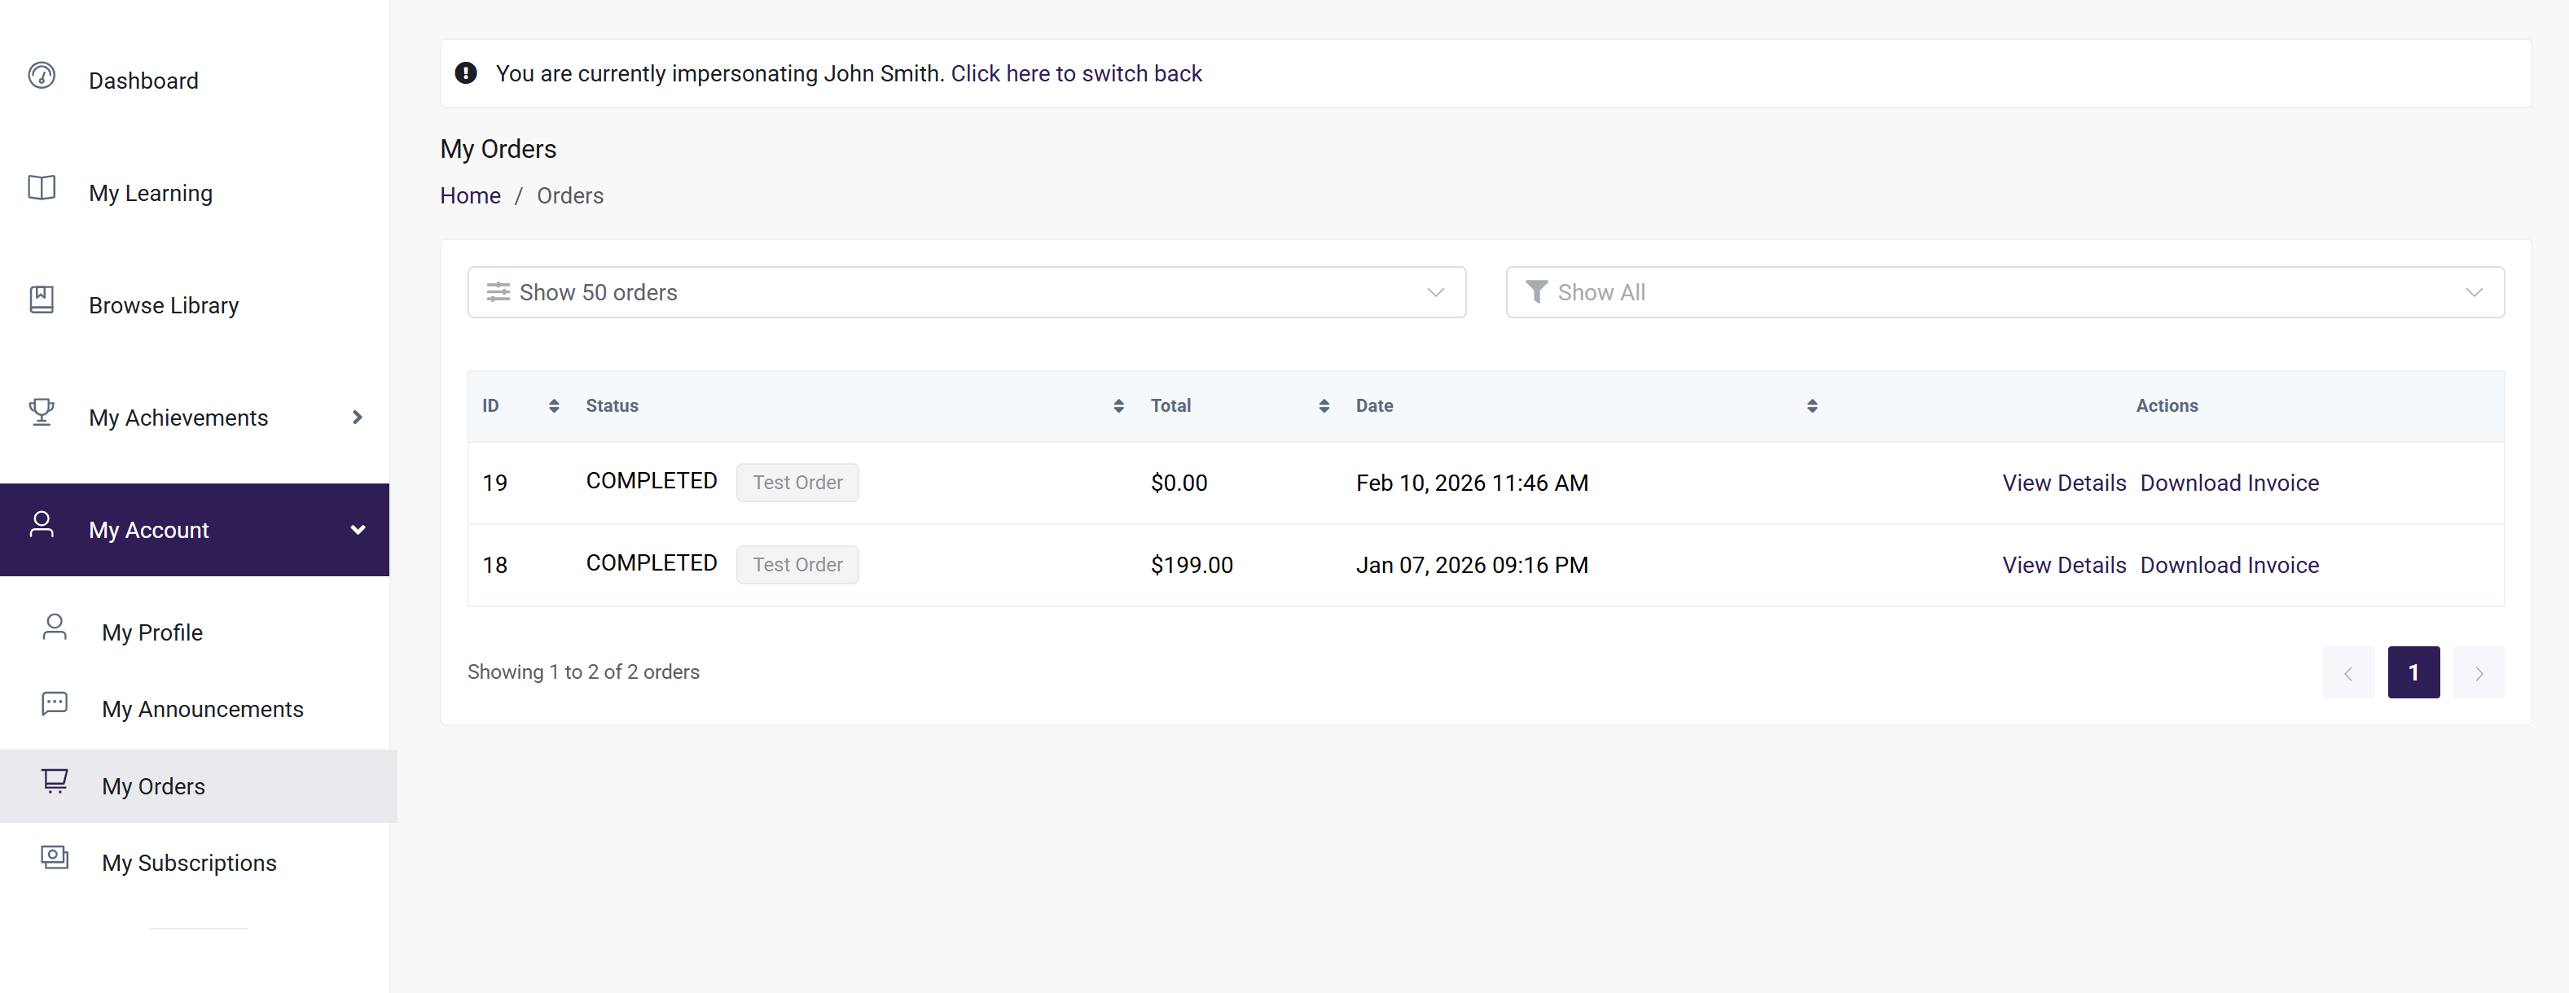Click the Dashboard gauge icon

coord(41,76)
